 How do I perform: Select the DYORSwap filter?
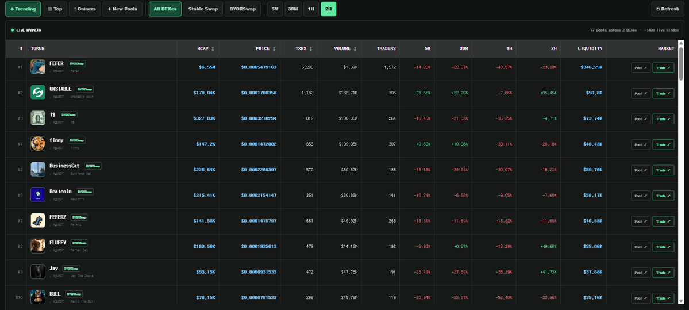pos(243,9)
